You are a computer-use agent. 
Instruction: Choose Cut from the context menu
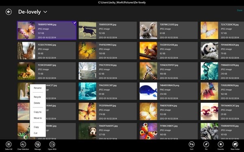pyautogui.click(x=35, y=133)
